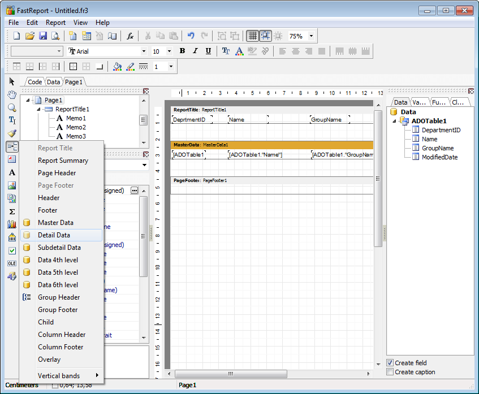
Task: Click the property ellipsis button
Action: pos(135,190)
